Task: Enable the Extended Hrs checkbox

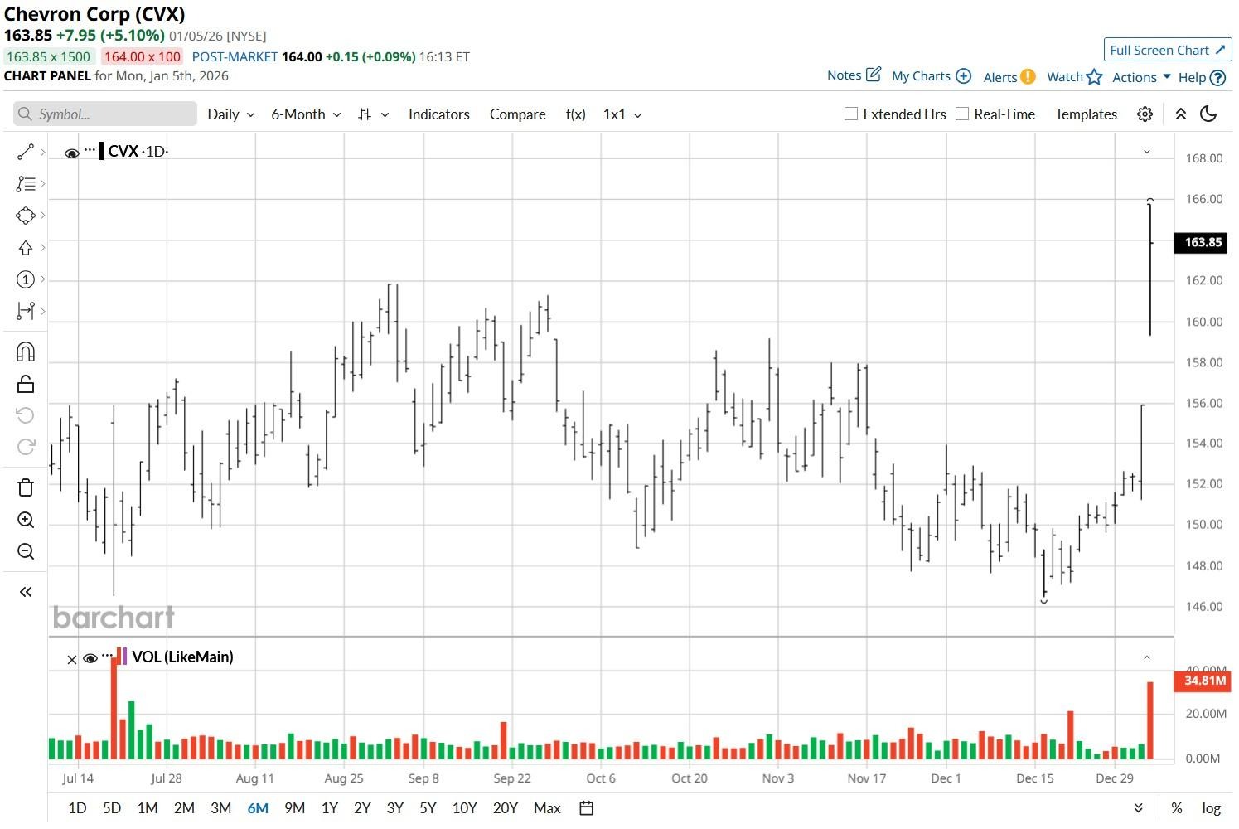Action: [850, 114]
